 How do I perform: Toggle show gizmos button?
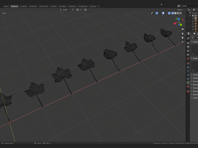[157, 13]
